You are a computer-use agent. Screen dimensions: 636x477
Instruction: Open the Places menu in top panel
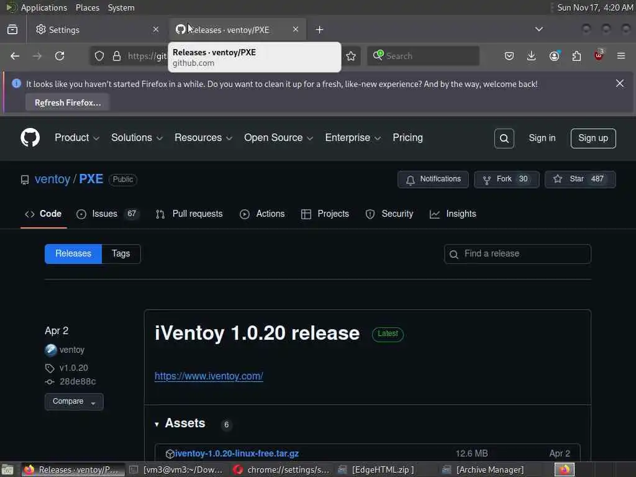point(87,7)
